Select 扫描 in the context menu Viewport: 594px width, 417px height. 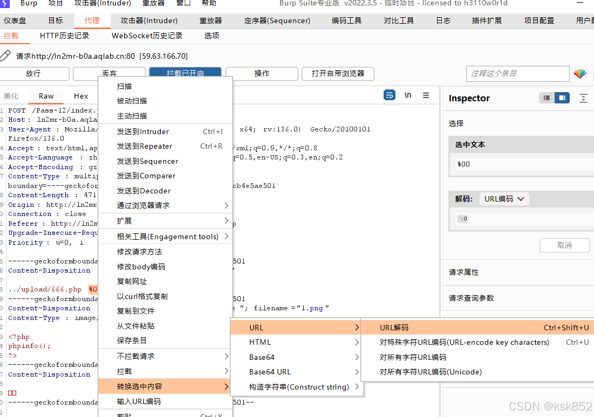(x=165, y=86)
